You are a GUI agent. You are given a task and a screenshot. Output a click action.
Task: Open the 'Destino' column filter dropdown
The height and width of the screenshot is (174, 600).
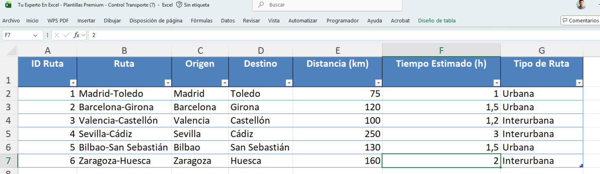289,83
